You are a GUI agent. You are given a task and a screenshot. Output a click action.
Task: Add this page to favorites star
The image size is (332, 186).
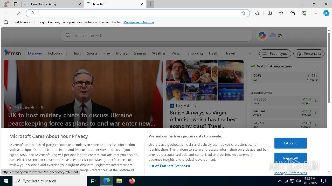coord(243,13)
